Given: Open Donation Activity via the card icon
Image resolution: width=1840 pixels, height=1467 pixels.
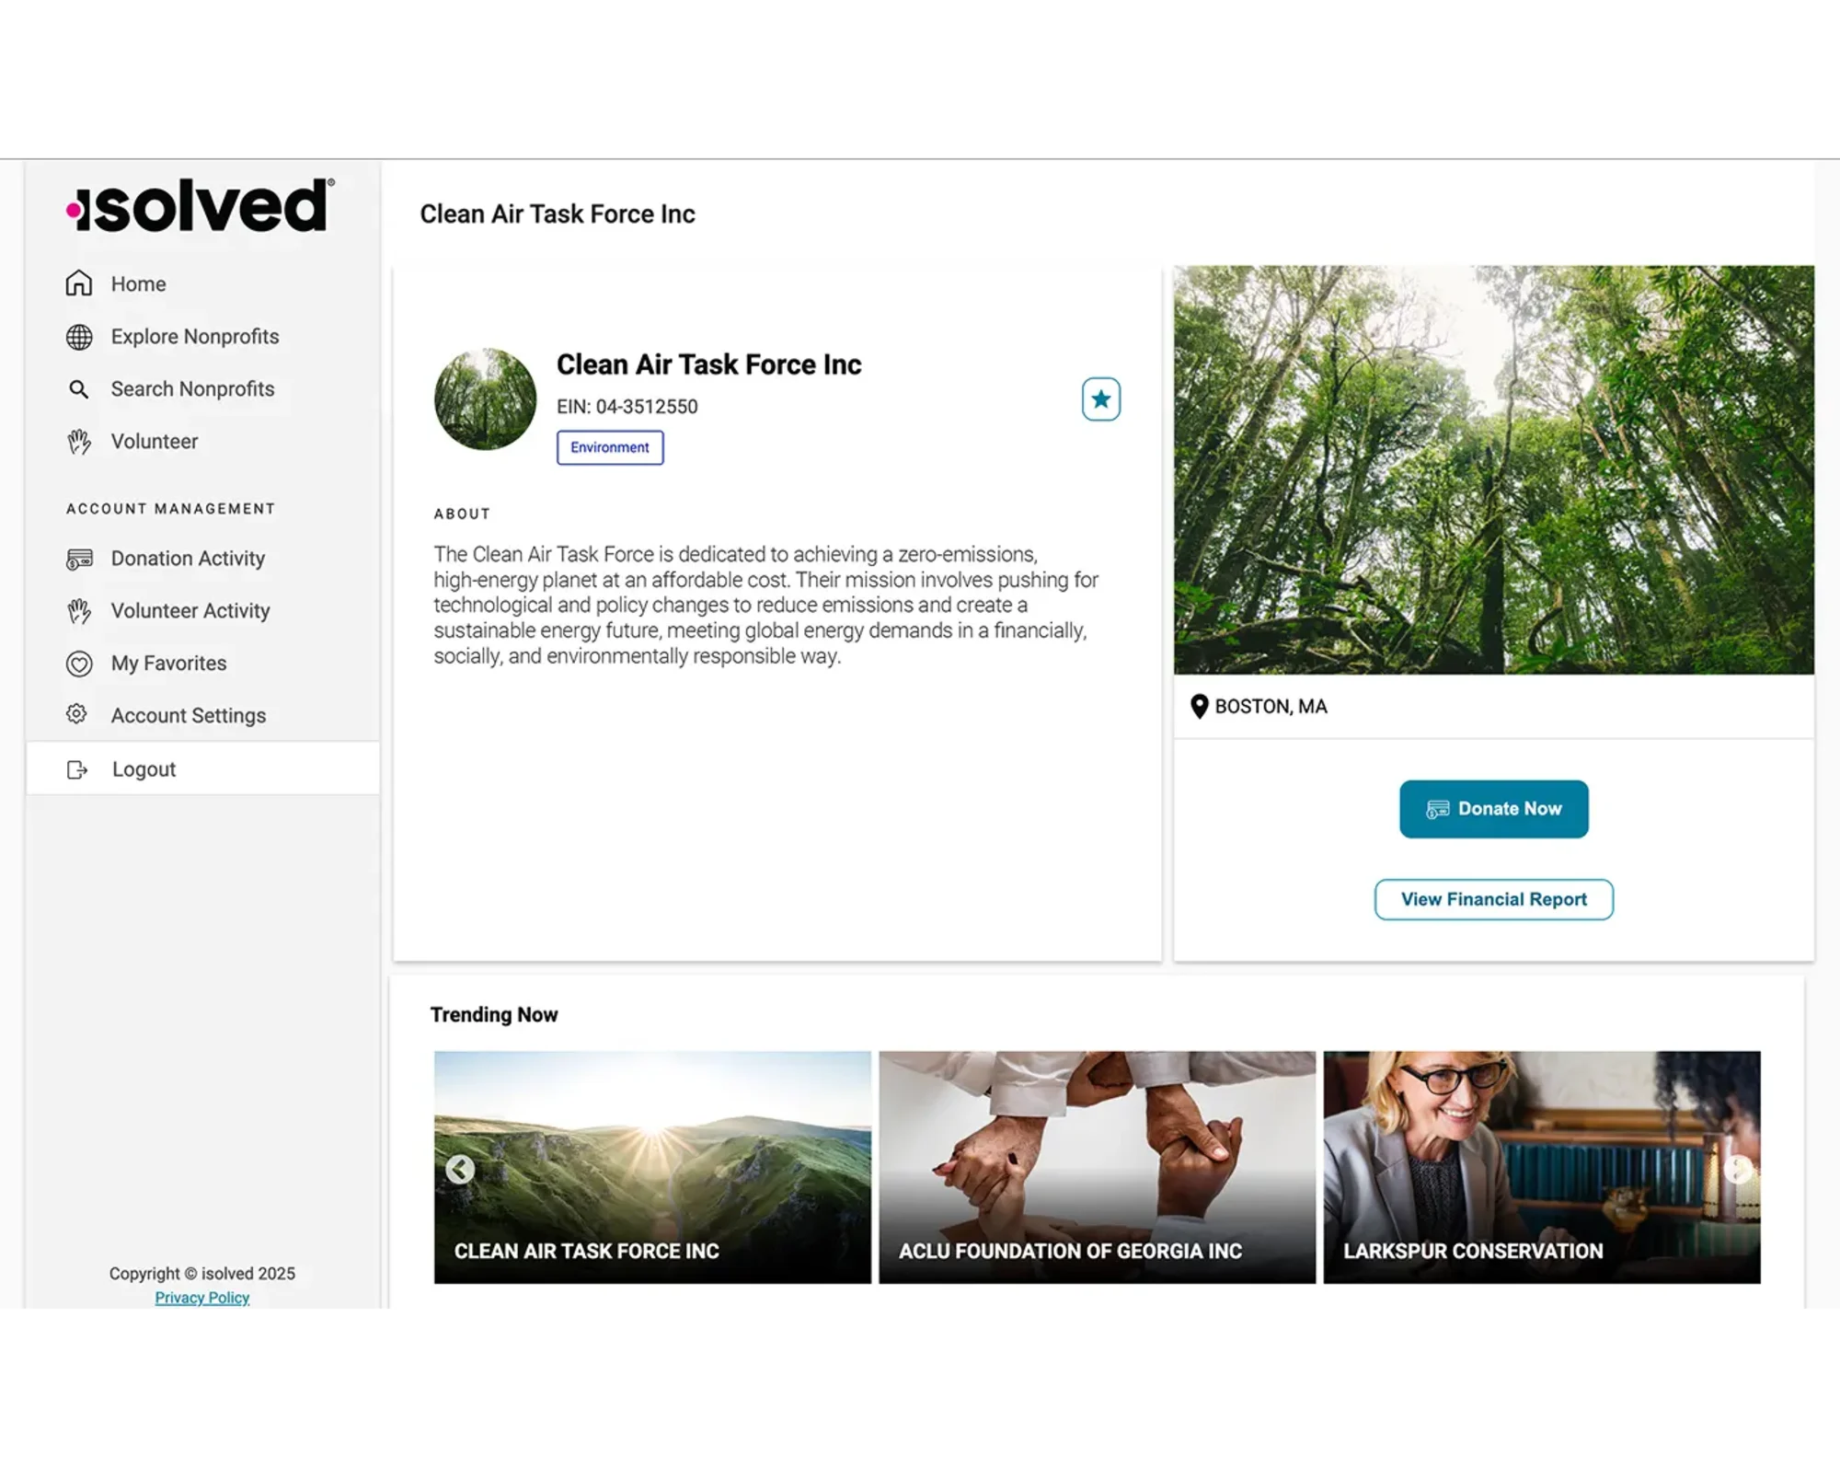Looking at the screenshot, I should click(79, 558).
